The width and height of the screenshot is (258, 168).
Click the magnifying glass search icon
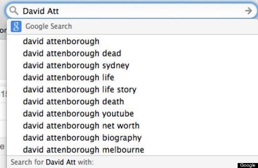(x=14, y=11)
